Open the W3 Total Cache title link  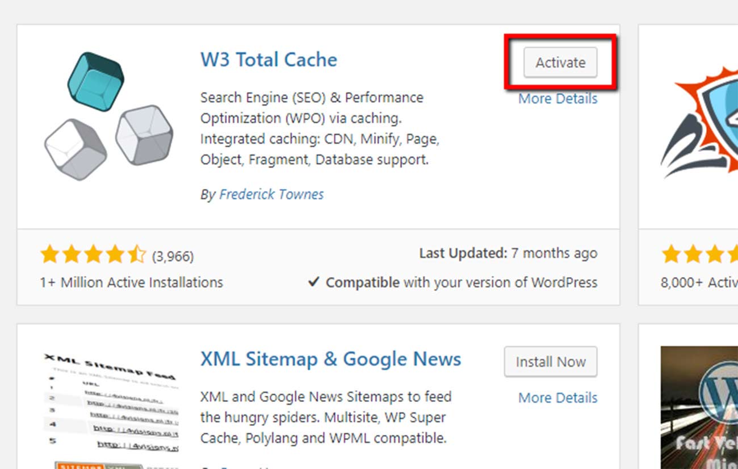[269, 60]
